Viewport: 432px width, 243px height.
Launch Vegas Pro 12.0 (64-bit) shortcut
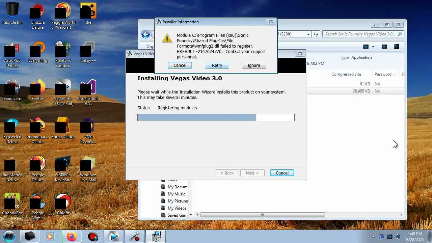63,92
